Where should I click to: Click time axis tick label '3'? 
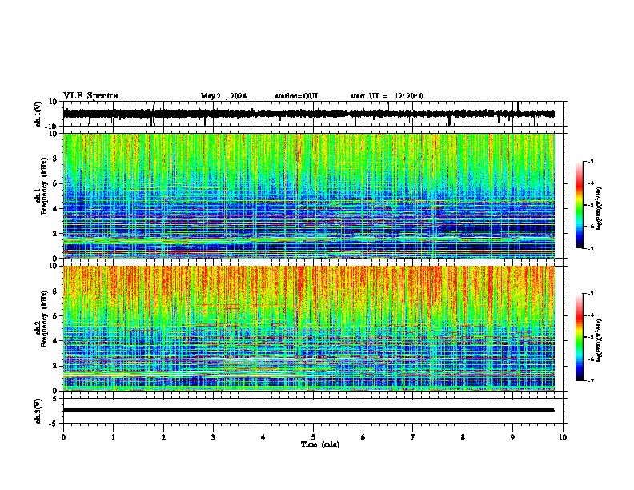coord(213,437)
